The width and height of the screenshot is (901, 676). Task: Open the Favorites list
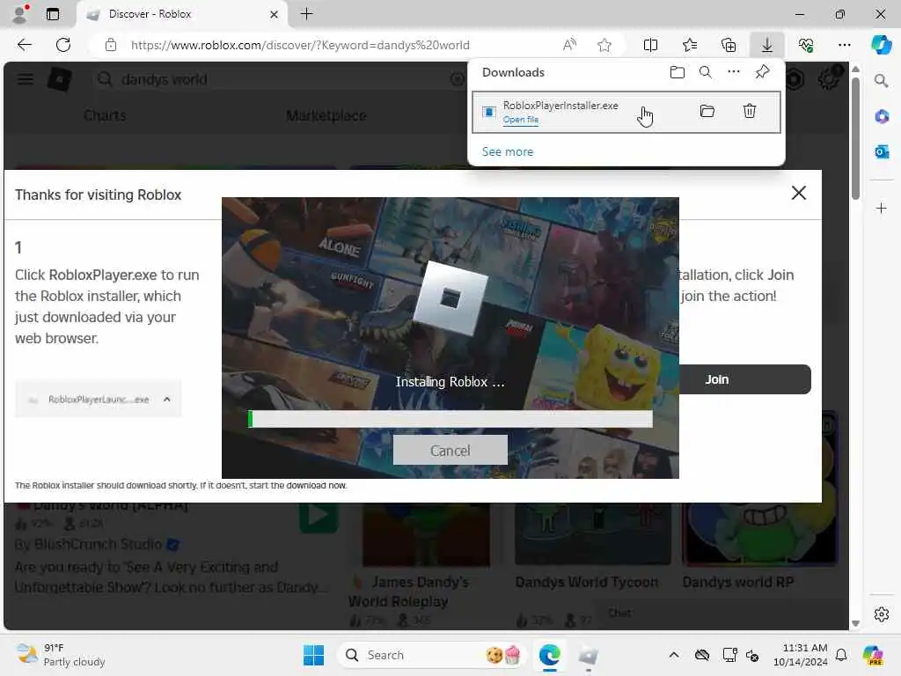[690, 45]
